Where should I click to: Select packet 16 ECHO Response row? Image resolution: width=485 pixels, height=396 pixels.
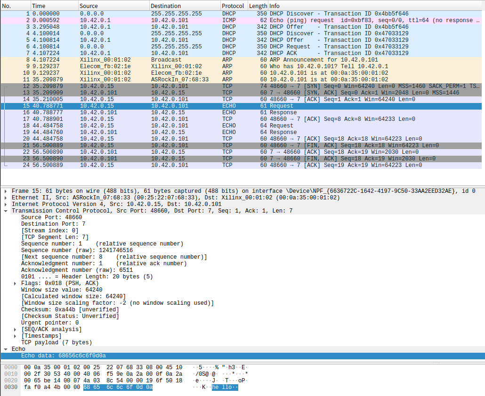(x=241, y=112)
